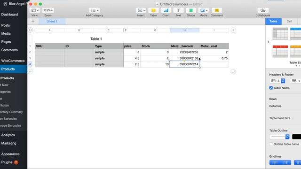This screenshot has width=301, height=169.
Task: Click the Untitled 3.numbers document title
Action: 174,4
